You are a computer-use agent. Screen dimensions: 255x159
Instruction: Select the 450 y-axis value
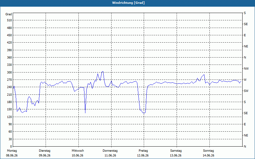pyautogui.click(x=10, y=35)
